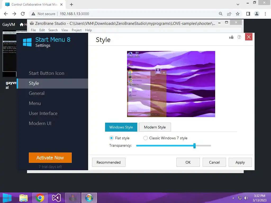The image size is (271, 203).
Task: Confirm with the OK button
Action: point(188,162)
